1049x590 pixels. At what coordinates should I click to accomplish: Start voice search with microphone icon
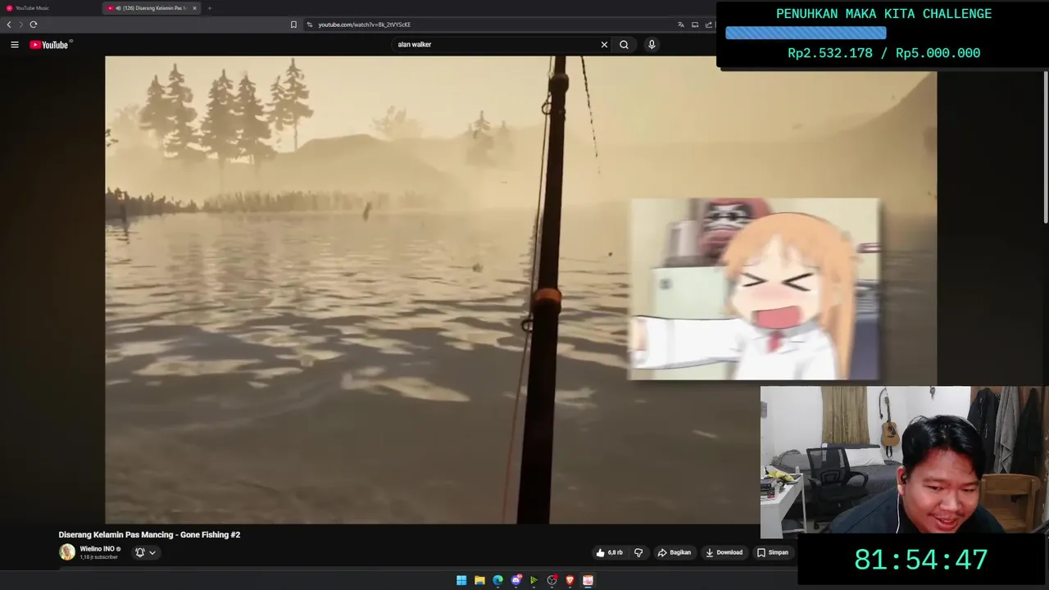[x=652, y=45]
